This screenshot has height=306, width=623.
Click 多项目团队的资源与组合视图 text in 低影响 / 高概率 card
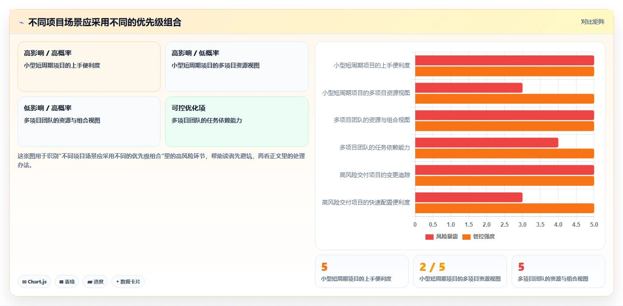click(x=62, y=120)
